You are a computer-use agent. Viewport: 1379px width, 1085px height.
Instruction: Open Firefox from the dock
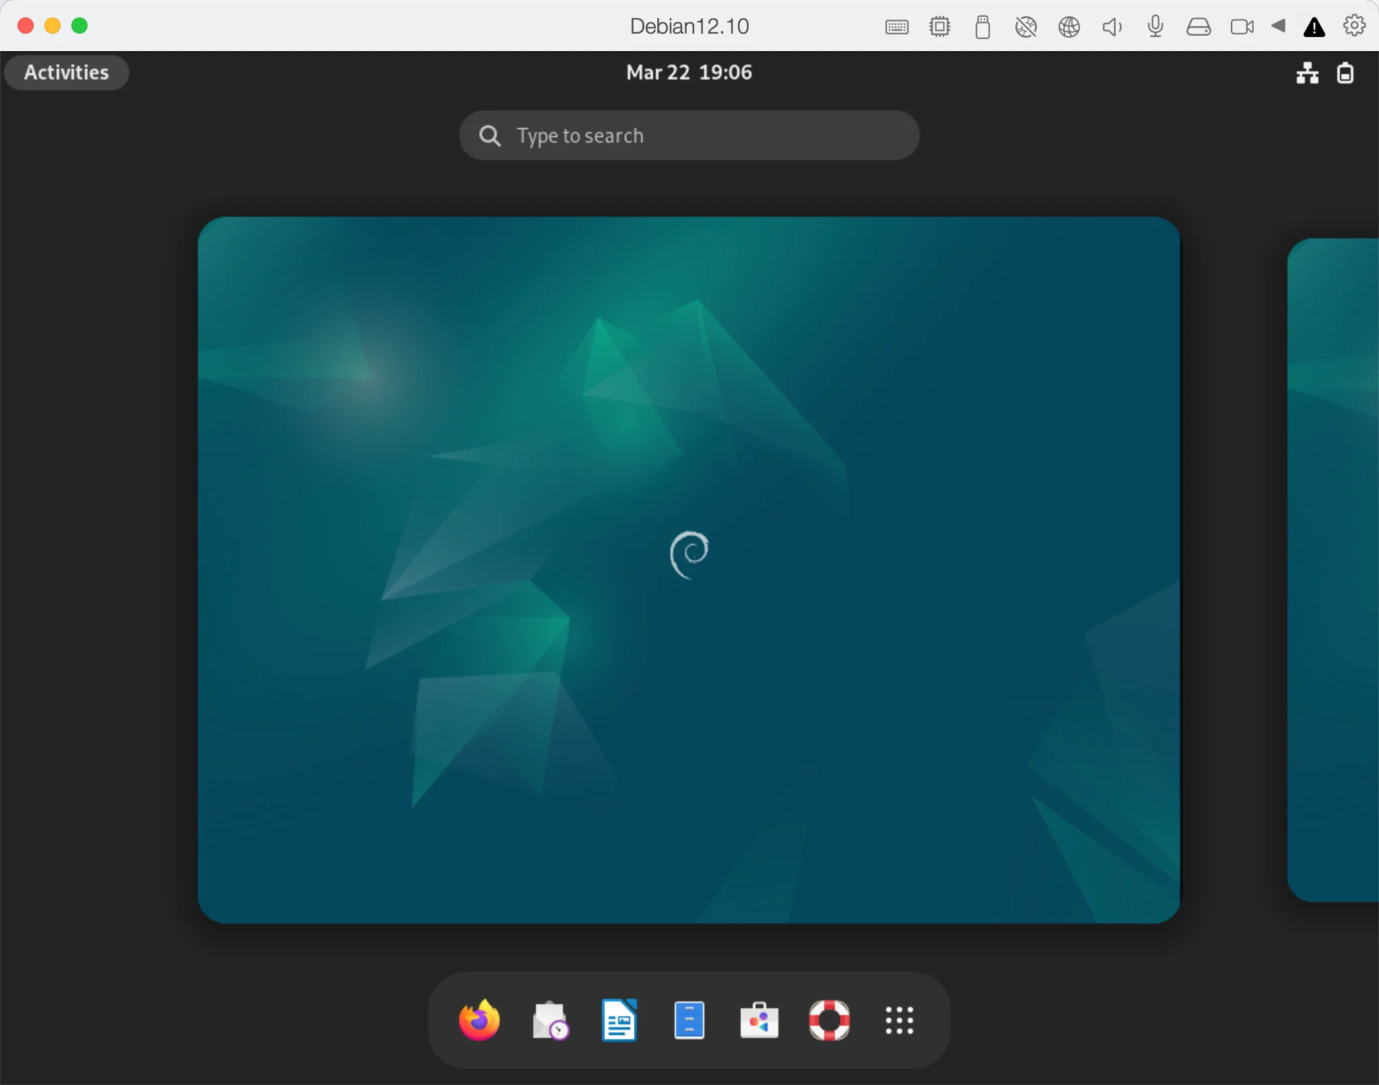(479, 1020)
